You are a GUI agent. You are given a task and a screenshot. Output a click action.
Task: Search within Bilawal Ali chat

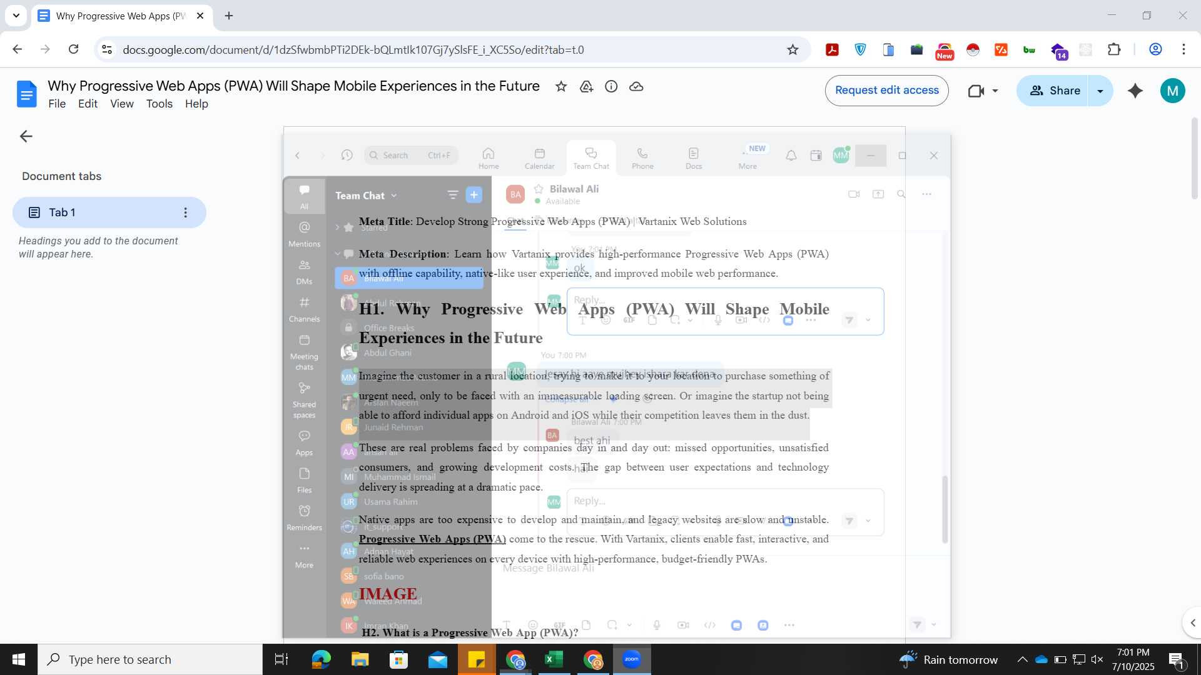click(x=901, y=194)
